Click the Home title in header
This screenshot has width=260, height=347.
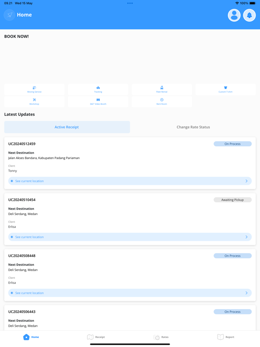(24, 15)
